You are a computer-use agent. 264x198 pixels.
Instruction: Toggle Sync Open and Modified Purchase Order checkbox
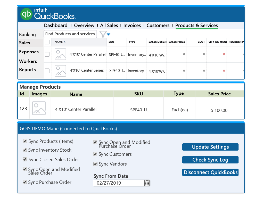(95, 142)
